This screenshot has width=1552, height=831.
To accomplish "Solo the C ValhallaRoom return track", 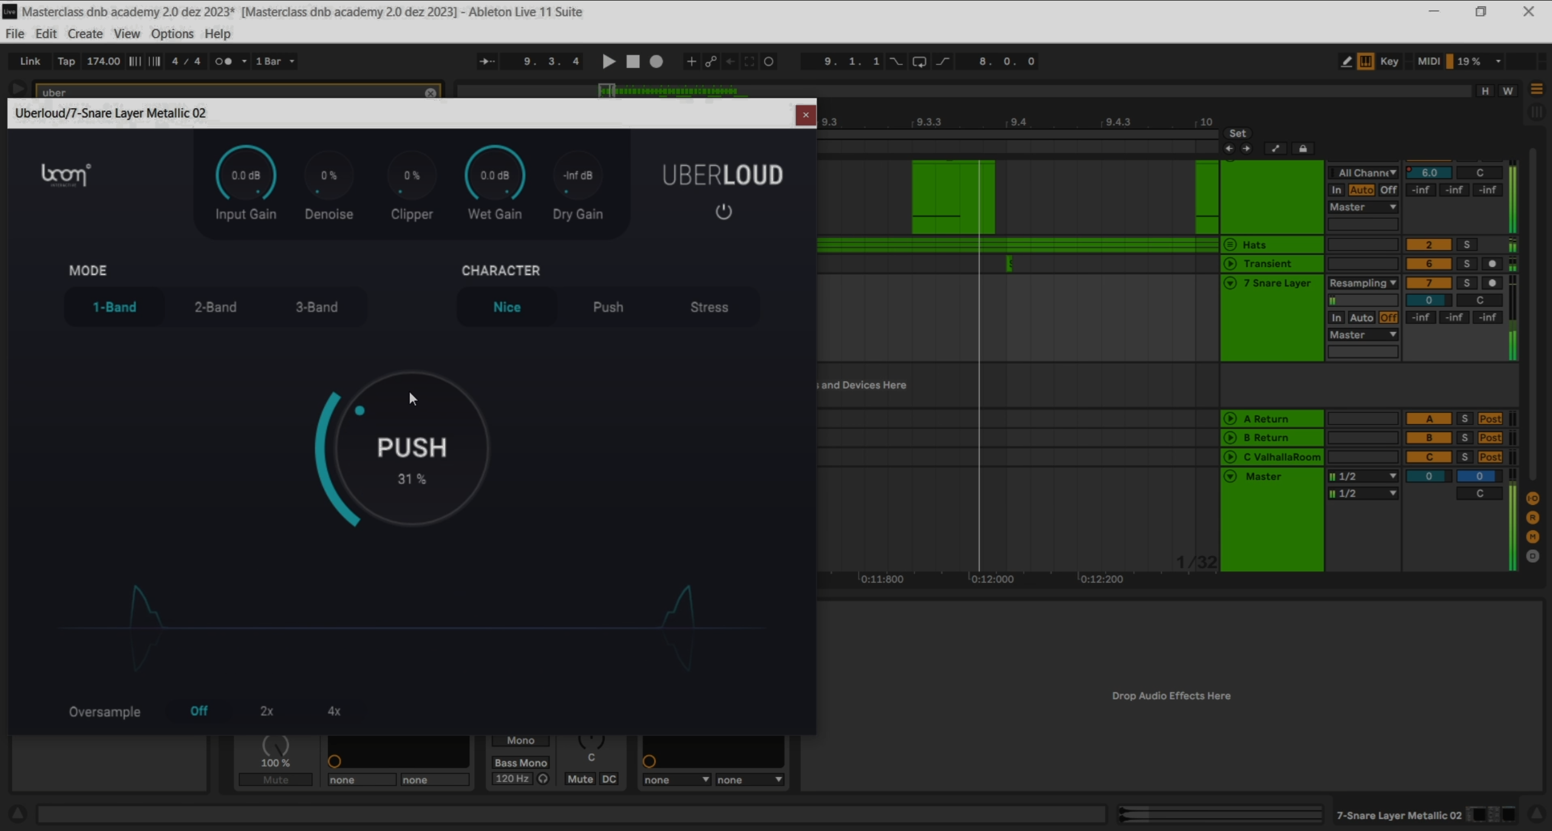I will pos(1465,457).
